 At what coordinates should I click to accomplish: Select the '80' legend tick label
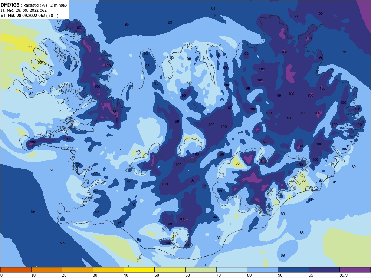[249, 275]
